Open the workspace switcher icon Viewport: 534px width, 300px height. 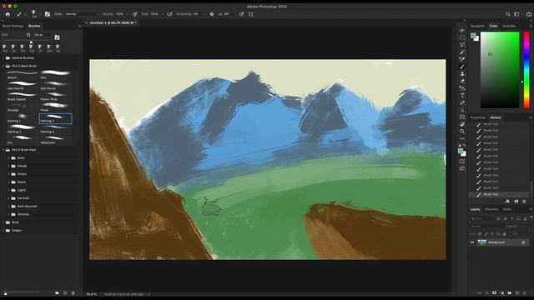pyautogui.click(x=516, y=14)
